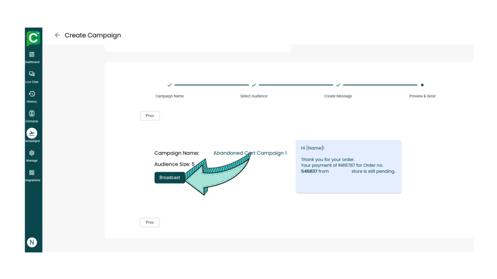Jump to the Create Message step
497x279 pixels.
(338, 85)
